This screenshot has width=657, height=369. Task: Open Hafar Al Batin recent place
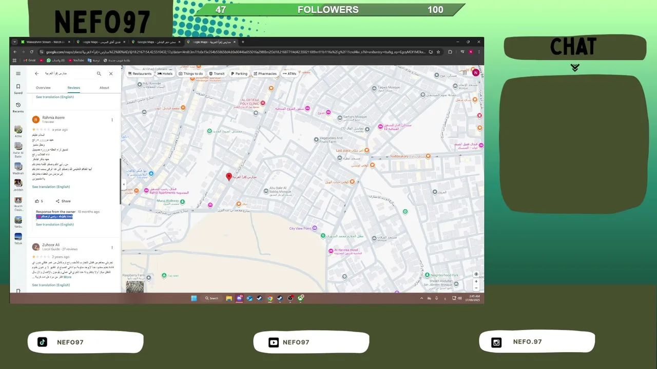(x=18, y=150)
